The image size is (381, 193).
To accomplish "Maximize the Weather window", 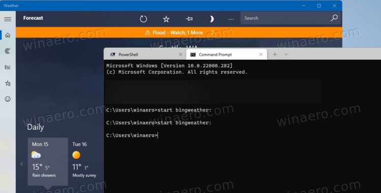I will [x=319, y=6].
